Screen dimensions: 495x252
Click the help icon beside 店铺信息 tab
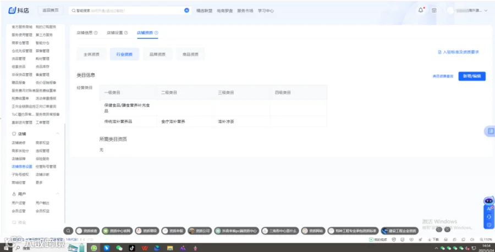(x=96, y=33)
